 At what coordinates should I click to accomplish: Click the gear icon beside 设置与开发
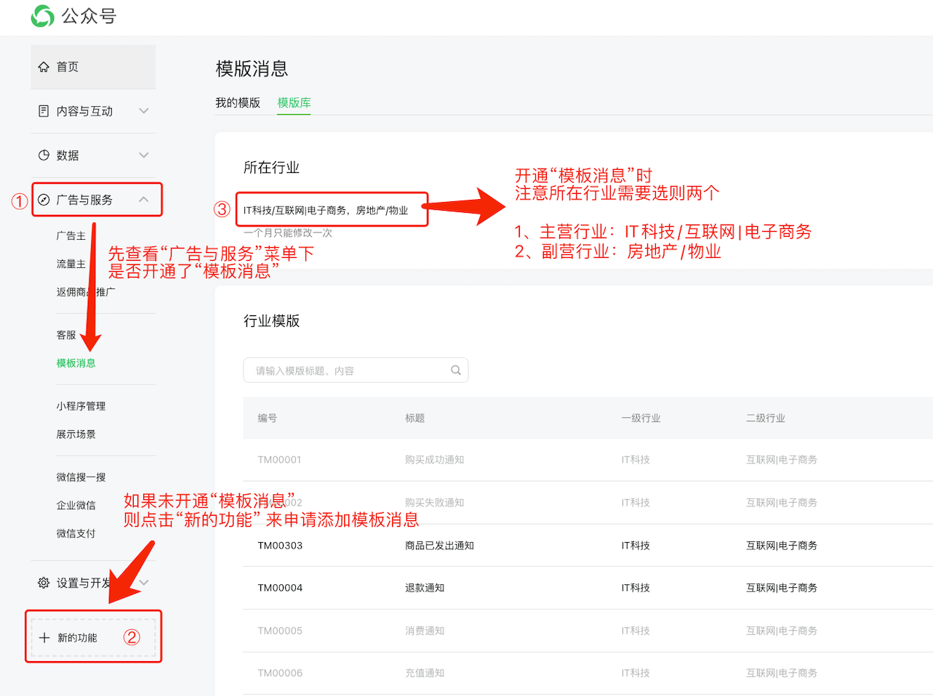click(44, 583)
